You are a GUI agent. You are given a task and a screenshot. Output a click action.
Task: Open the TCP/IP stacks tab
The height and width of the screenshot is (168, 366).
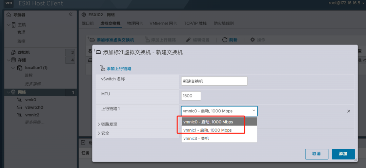click(195, 23)
